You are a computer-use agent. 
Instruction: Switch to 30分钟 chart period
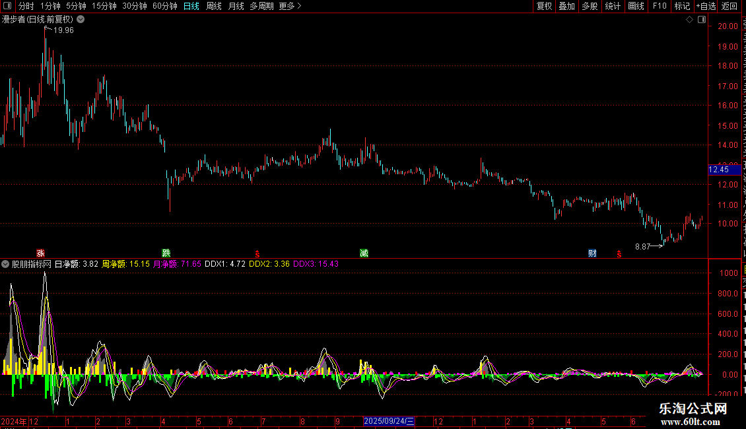[135, 6]
